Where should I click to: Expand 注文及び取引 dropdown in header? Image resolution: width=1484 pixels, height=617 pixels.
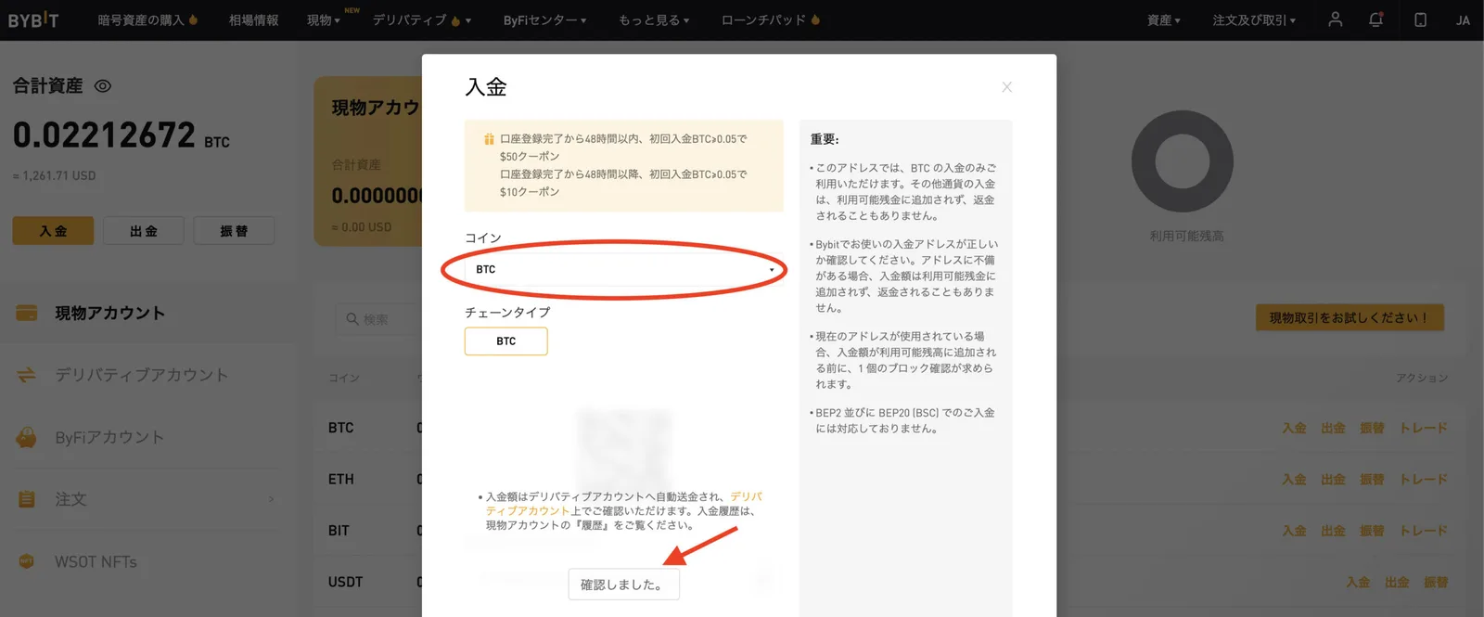(x=1254, y=20)
